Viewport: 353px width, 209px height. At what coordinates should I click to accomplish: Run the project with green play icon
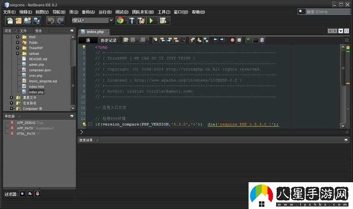(x=151, y=21)
